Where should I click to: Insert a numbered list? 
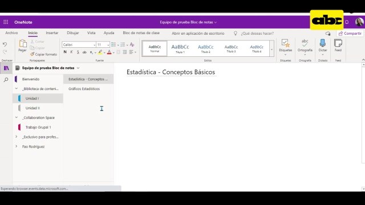(123, 44)
